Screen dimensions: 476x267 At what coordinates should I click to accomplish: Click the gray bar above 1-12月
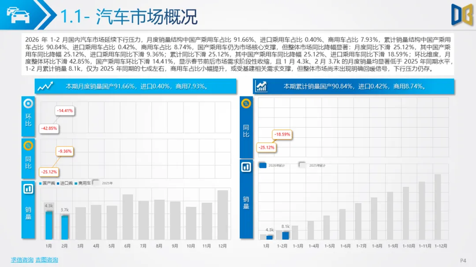438,207
